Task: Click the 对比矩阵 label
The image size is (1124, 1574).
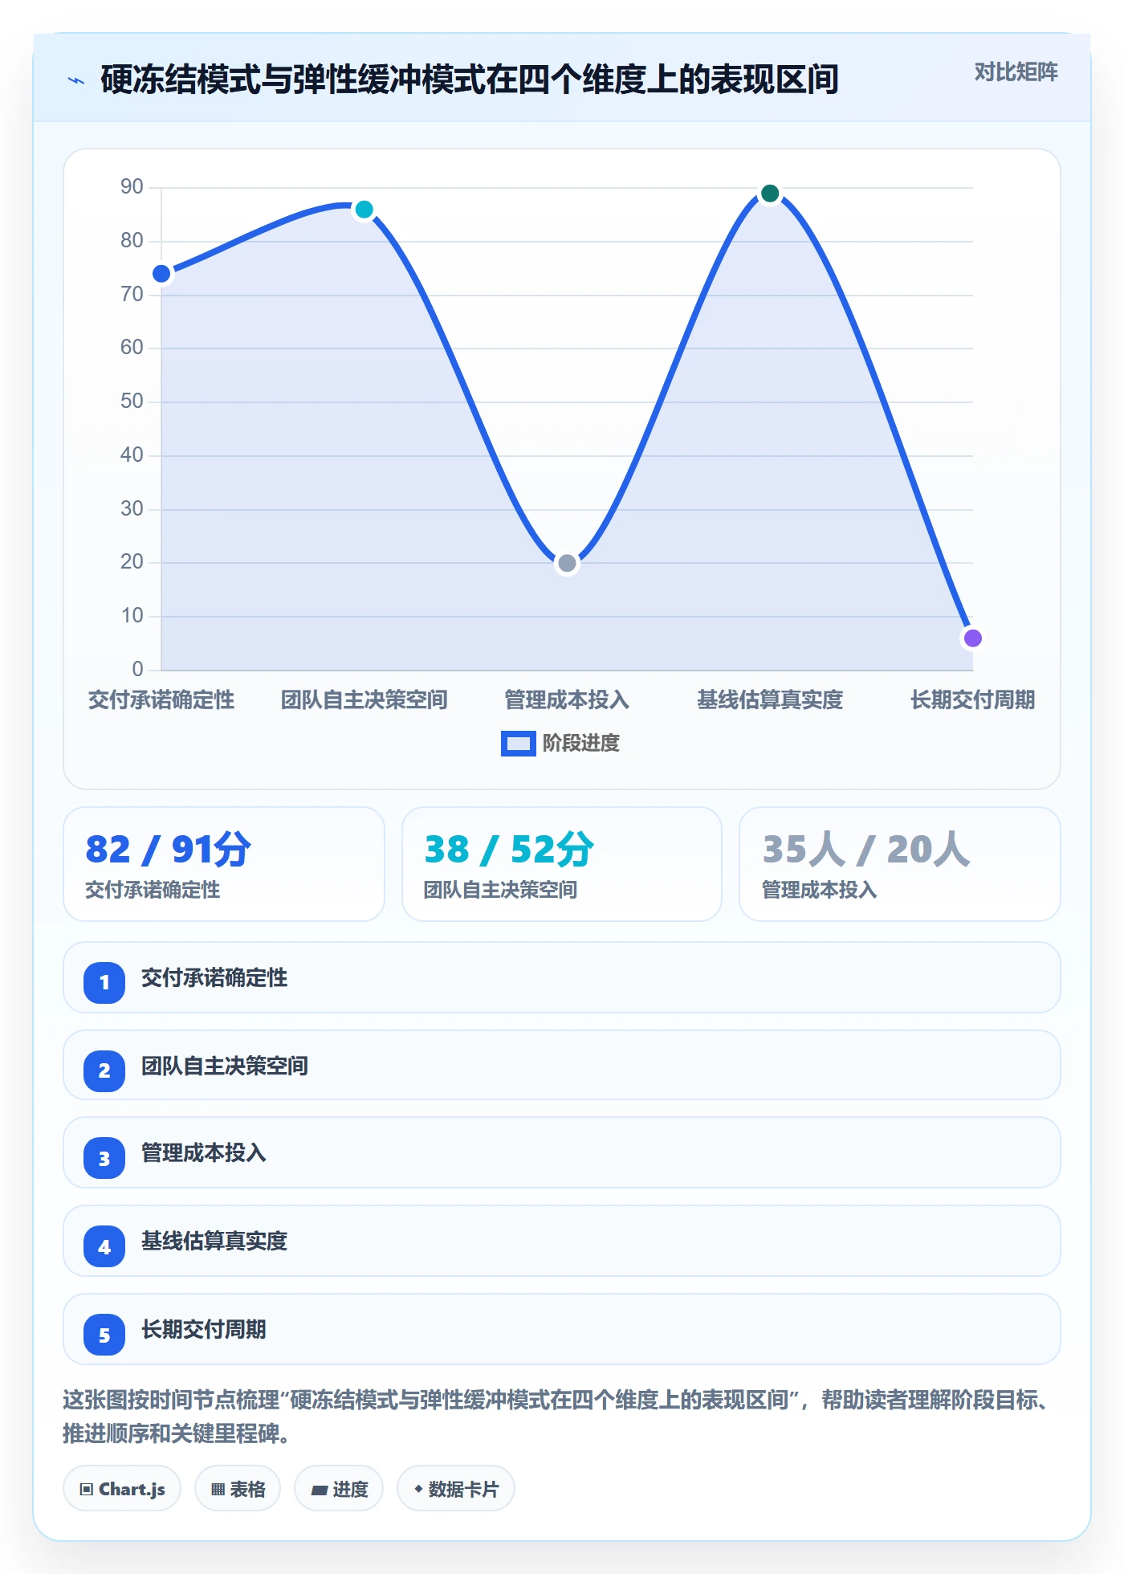Action: pos(1016,72)
